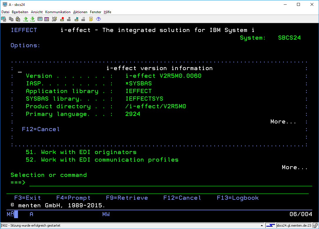Click the cursor position indicator 06/004
The image size is (319, 229).
click(301, 214)
